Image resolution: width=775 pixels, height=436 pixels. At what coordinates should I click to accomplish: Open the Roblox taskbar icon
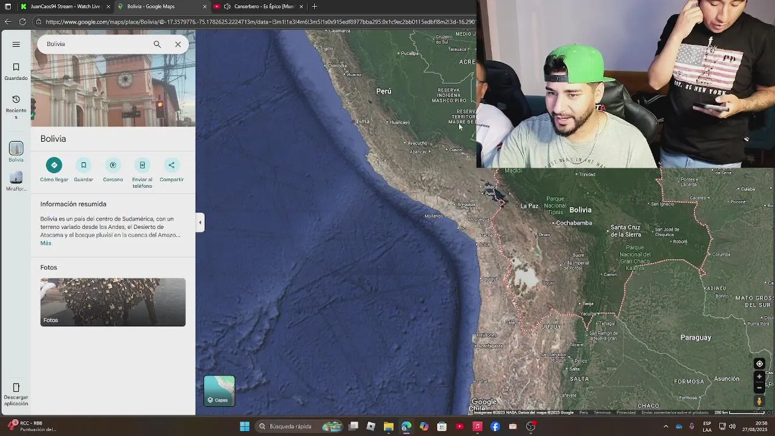371,426
